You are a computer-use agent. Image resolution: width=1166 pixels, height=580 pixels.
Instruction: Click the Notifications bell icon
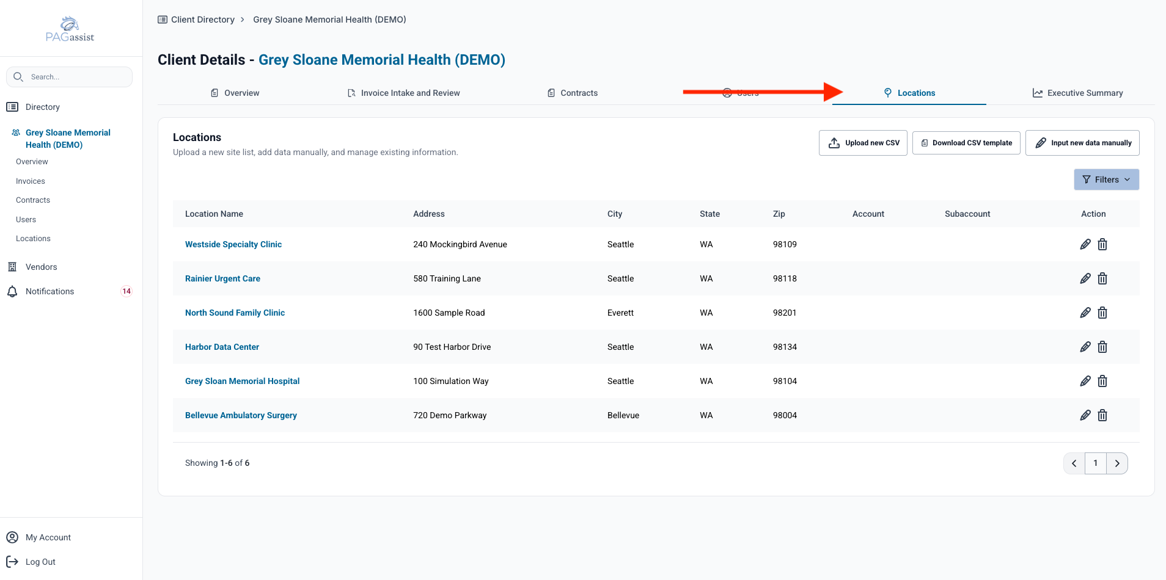click(12, 292)
